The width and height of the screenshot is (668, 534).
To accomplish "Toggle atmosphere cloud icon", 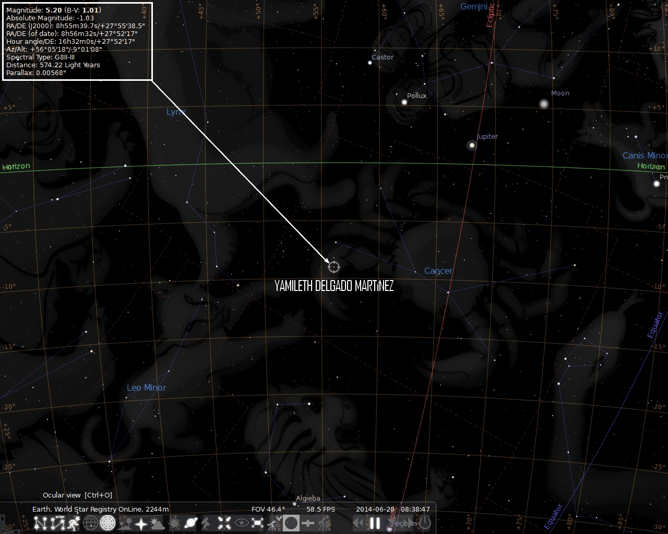I will pos(158,523).
